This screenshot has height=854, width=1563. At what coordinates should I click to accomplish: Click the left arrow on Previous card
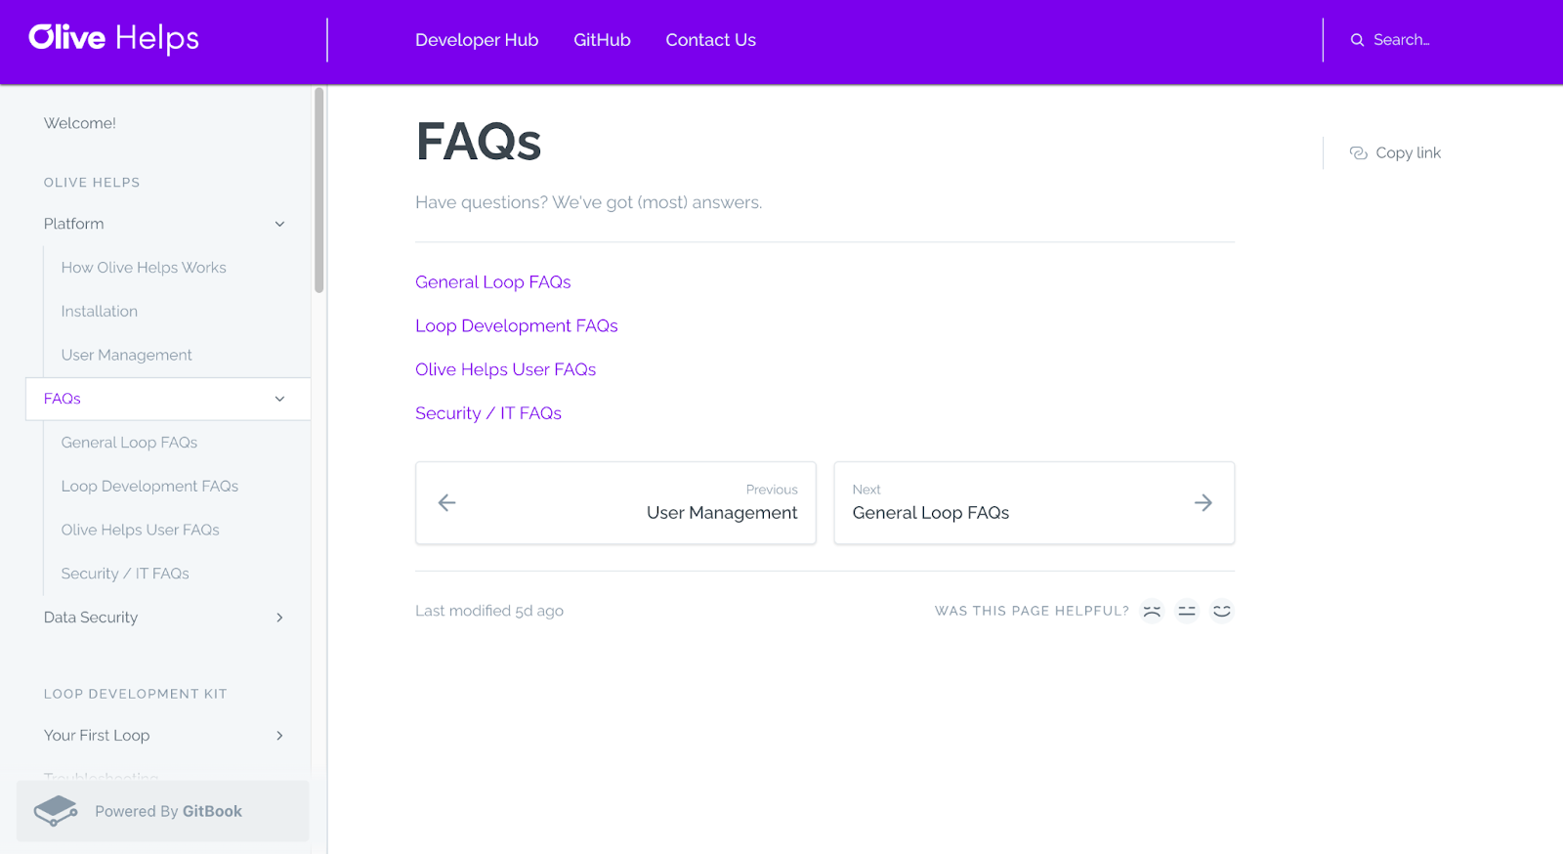tap(446, 502)
